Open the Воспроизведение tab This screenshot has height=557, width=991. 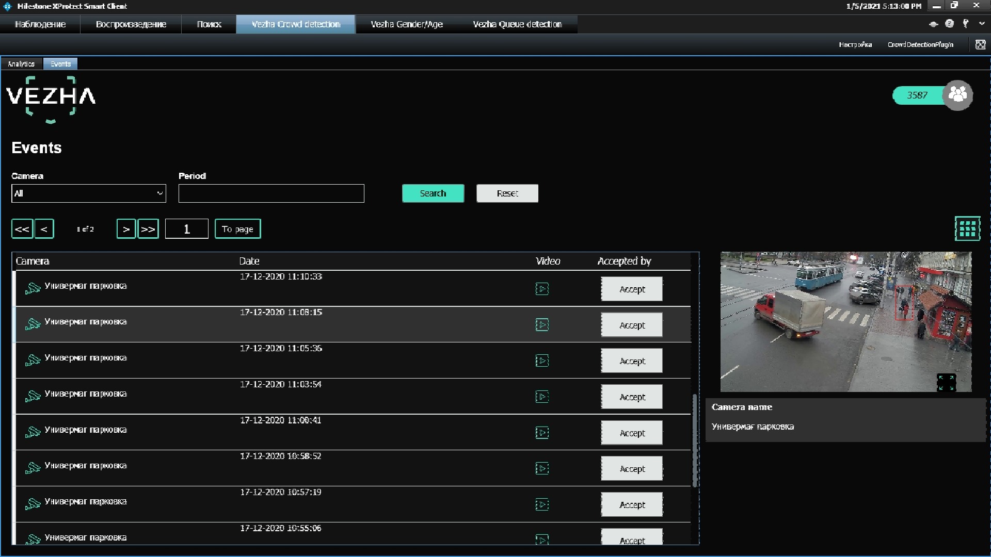click(x=131, y=24)
